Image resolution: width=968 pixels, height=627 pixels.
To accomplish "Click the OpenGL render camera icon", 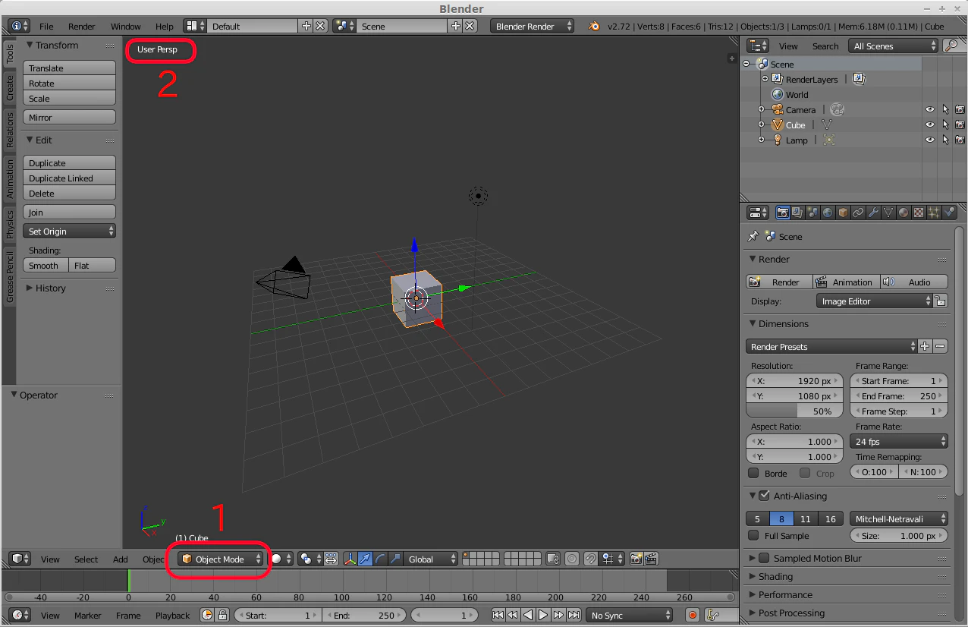I will [x=636, y=559].
